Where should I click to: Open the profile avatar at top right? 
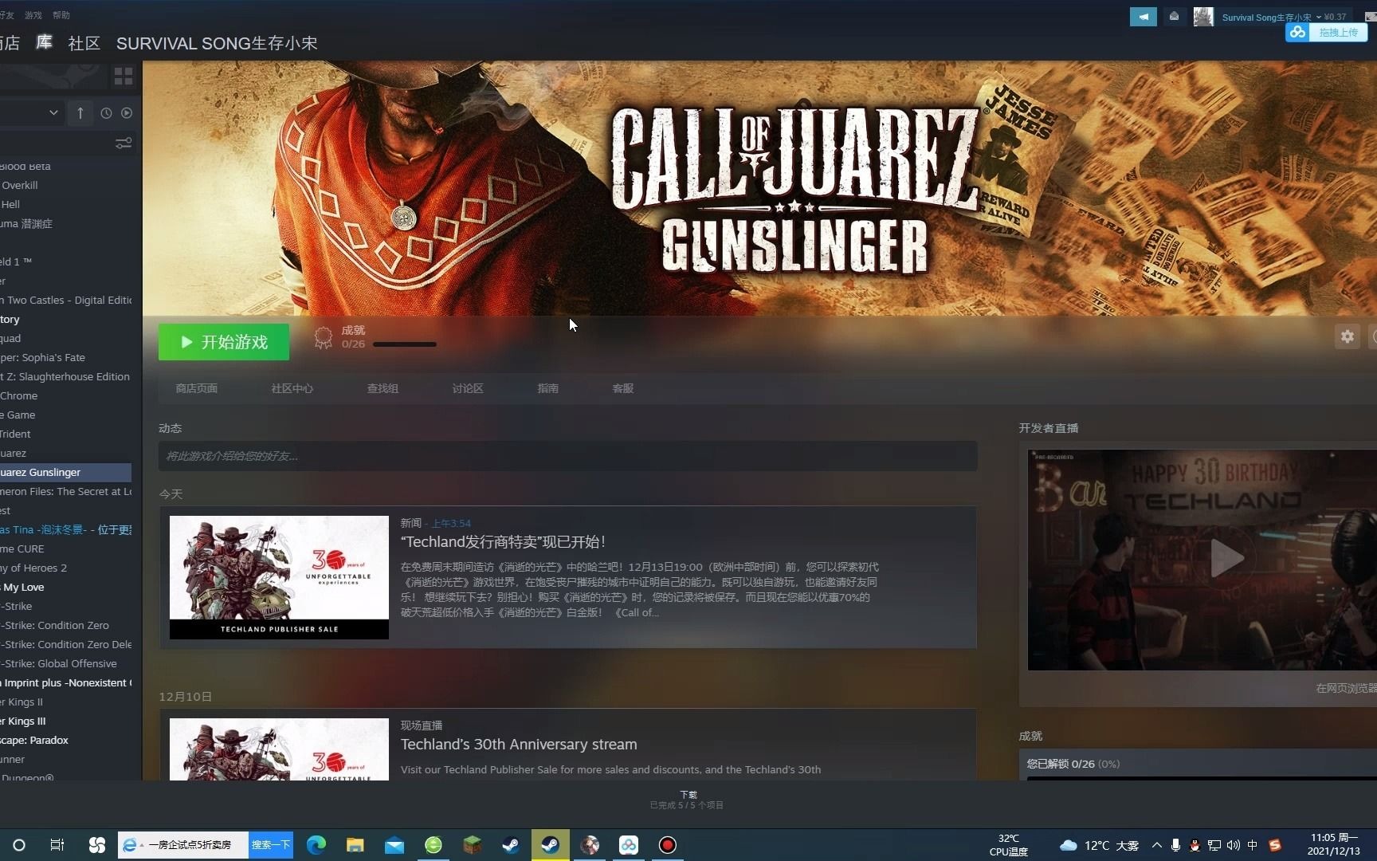pos(1203,17)
